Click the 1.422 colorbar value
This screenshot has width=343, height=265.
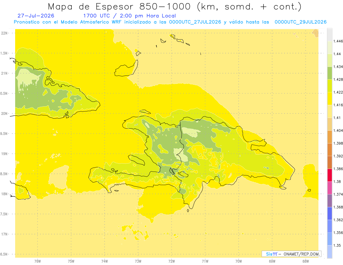click(x=338, y=92)
